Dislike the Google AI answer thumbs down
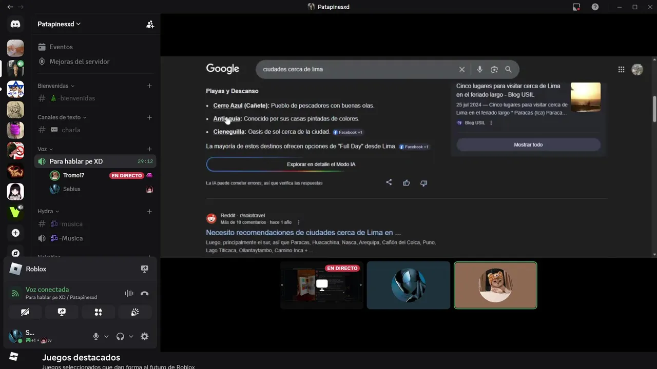The height and width of the screenshot is (369, 657). 424,183
